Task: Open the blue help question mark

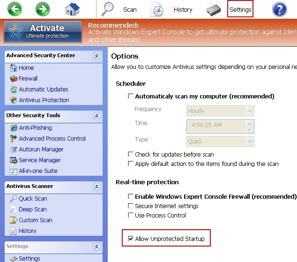Action: [279, 9]
